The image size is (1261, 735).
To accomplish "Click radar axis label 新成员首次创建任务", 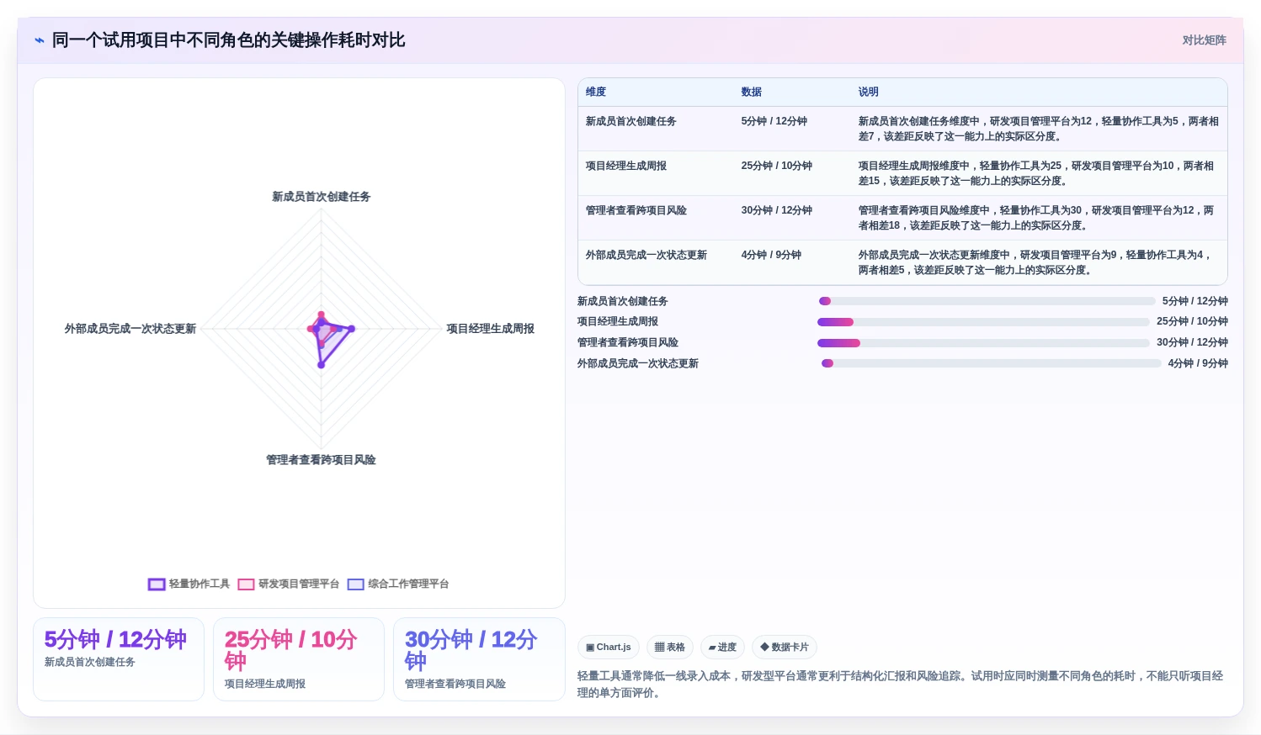I will pos(321,197).
